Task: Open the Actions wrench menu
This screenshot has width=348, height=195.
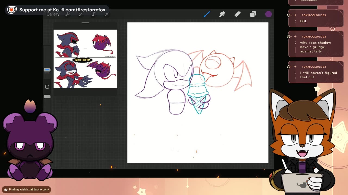Action: coord(67,14)
